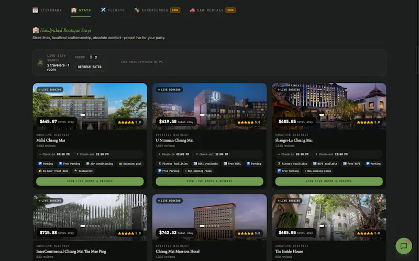The width and height of the screenshot is (419, 261).
Task: Click the page vertical scrollbar
Action: click(417, 60)
